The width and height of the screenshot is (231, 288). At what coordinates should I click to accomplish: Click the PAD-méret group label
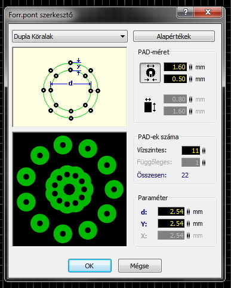coord(153,52)
